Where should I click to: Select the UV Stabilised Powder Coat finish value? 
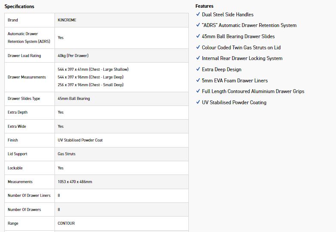(80, 140)
